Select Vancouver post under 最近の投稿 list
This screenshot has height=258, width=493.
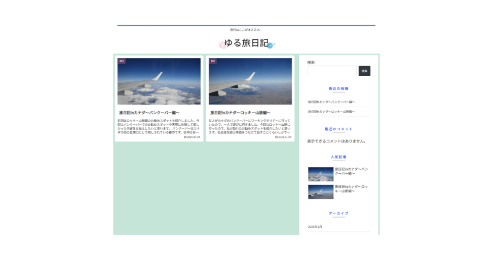click(x=331, y=102)
